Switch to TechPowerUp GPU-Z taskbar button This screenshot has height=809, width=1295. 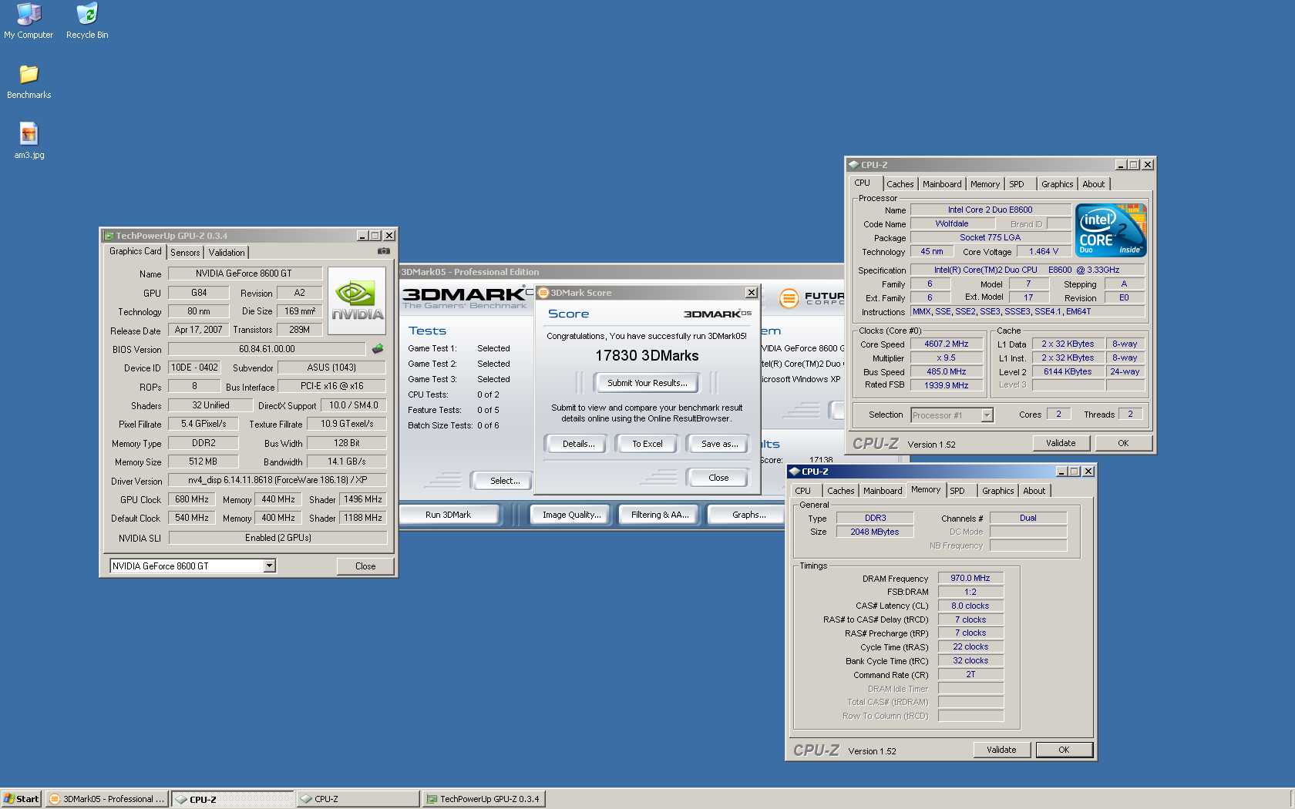coord(484,799)
